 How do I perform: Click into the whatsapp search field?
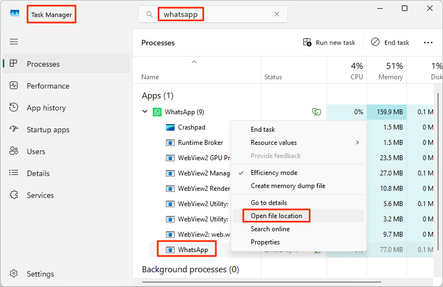pyautogui.click(x=213, y=14)
